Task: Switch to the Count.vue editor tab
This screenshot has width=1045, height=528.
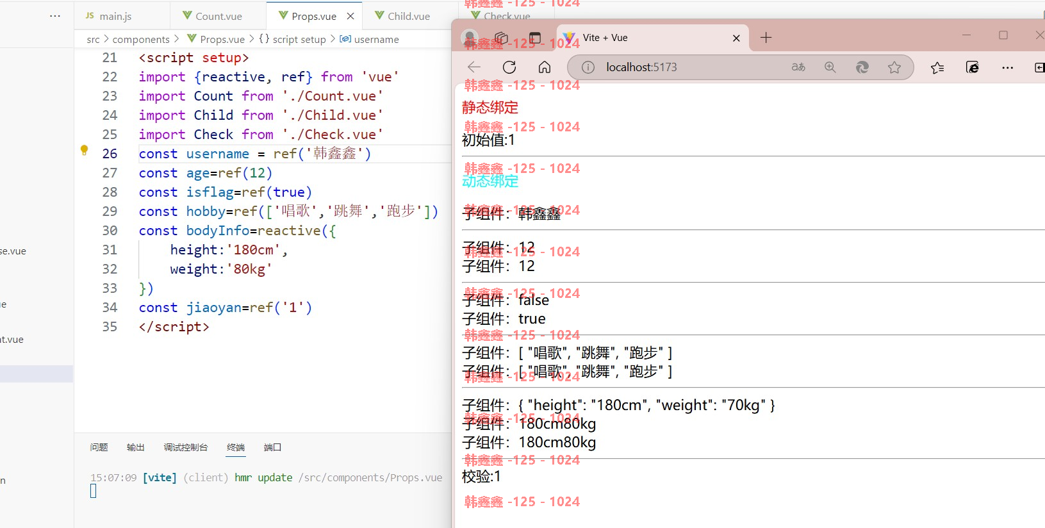Action: 218,16
